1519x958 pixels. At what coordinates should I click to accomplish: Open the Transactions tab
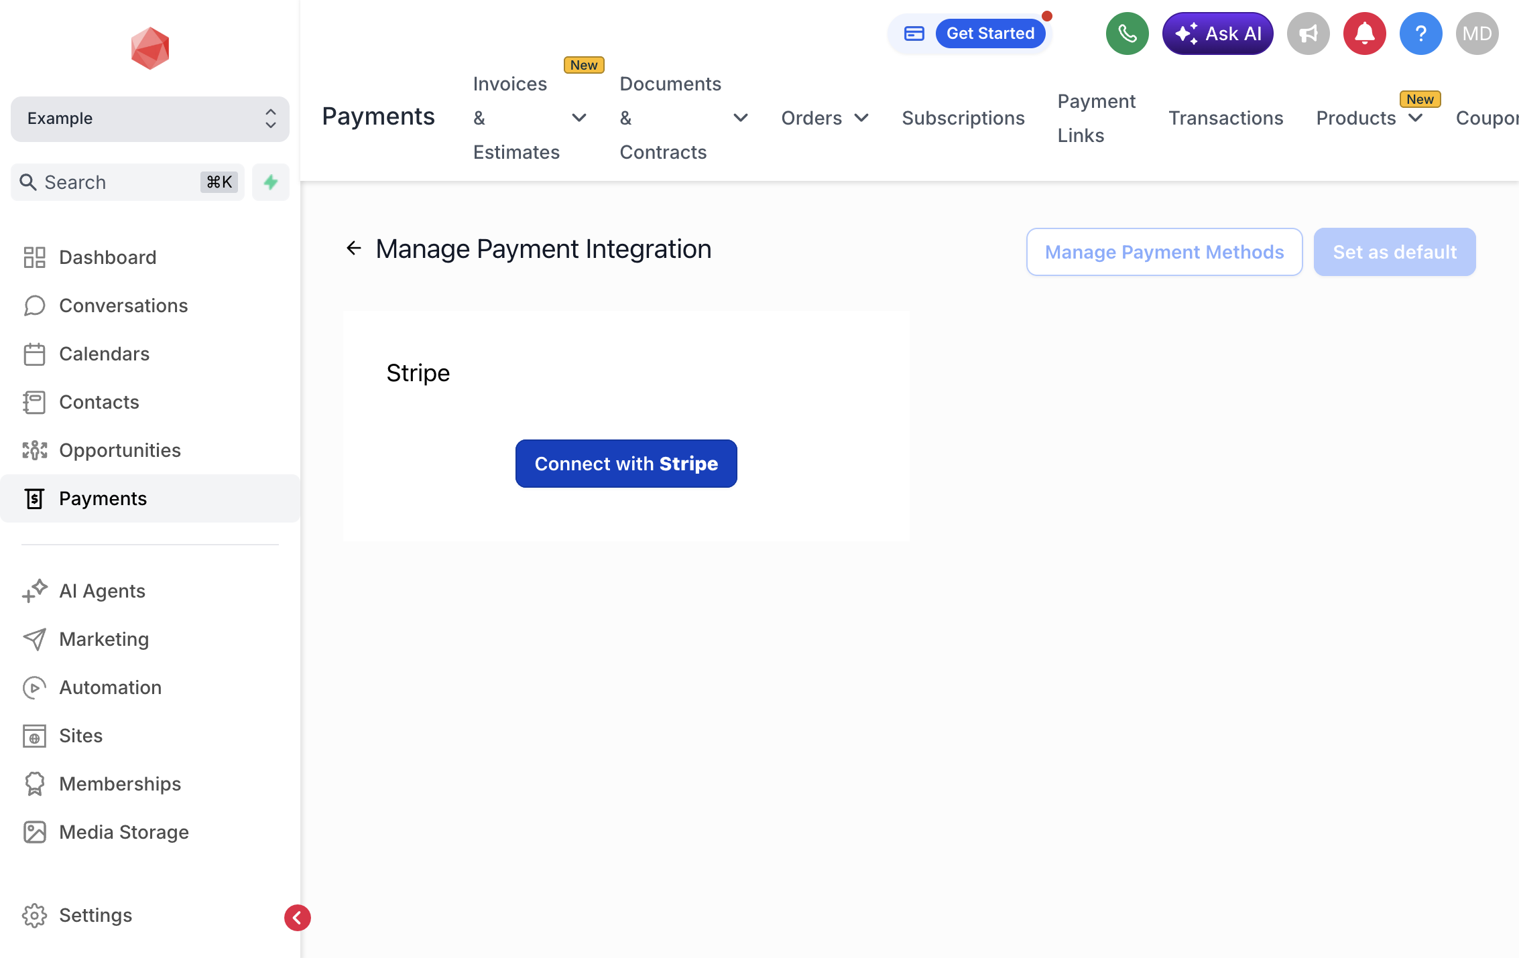pos(1226,118)
